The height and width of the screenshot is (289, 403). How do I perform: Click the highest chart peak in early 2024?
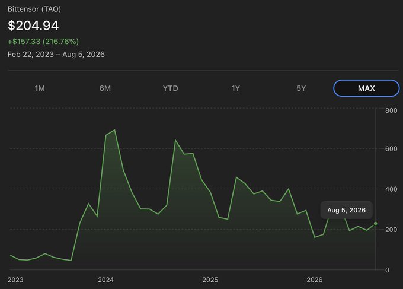114,130
